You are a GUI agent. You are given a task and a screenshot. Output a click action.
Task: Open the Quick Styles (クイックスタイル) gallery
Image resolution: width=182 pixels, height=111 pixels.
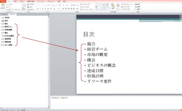118,7
